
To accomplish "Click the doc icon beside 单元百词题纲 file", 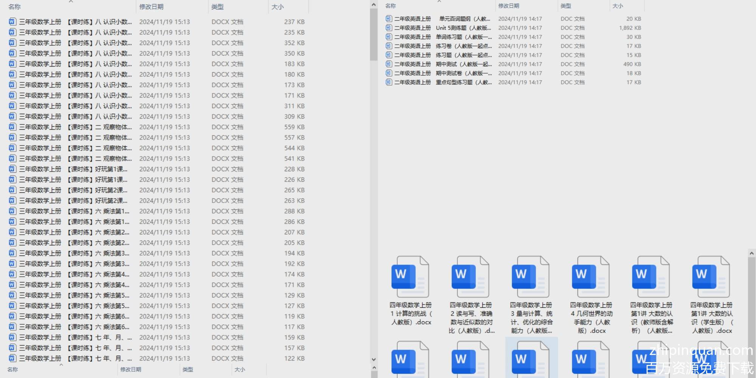I will coord(389,19).
